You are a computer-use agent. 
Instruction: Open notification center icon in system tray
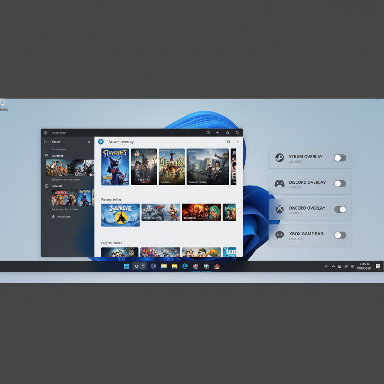click(378, 266)
